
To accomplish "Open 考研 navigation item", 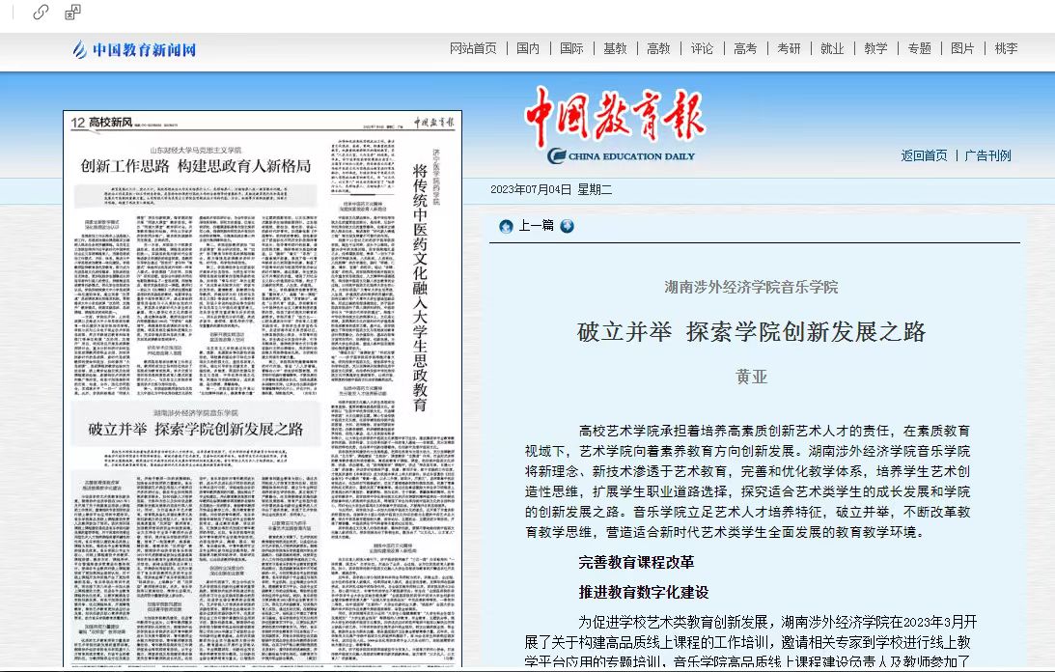I will coord(790,48).
